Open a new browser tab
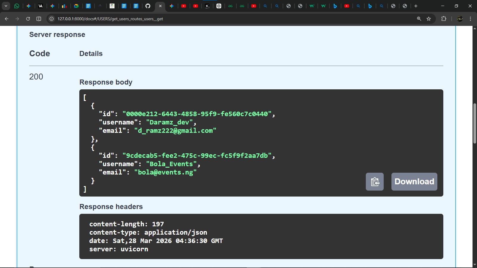477x268 pixels. click(416, 6)
